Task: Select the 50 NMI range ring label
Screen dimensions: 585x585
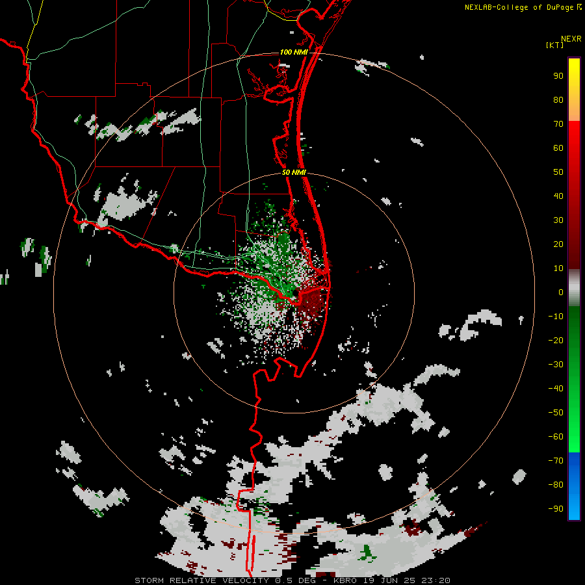Action: pyautogui.click(x=294, y=172)
